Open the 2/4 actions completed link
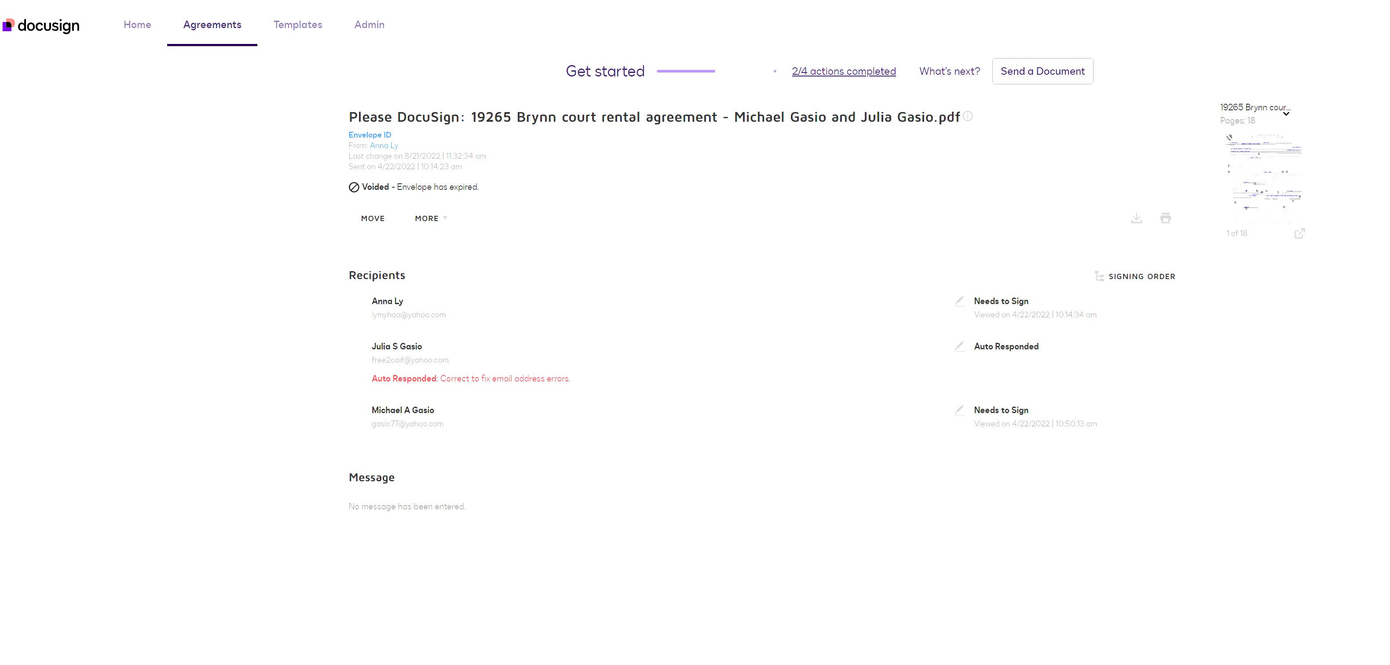The height and width of the screenshot is (665, 1390). tap(843, 71)
